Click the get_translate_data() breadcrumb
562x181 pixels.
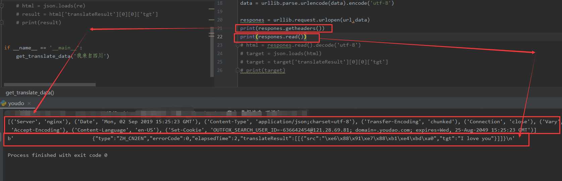30,93
